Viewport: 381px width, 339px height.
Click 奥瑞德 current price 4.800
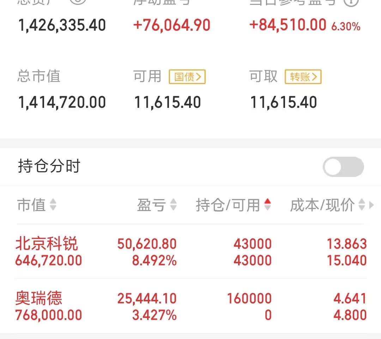click(350, 315)
